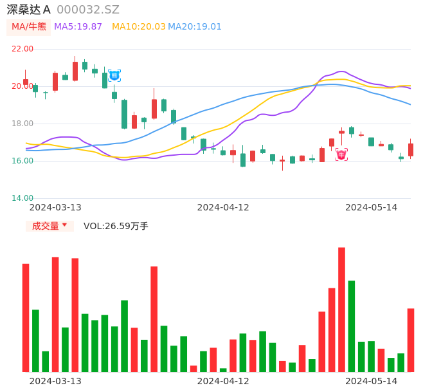Click the MA/牛熊 indicator button
441x390 pixels.
(29, 27)
